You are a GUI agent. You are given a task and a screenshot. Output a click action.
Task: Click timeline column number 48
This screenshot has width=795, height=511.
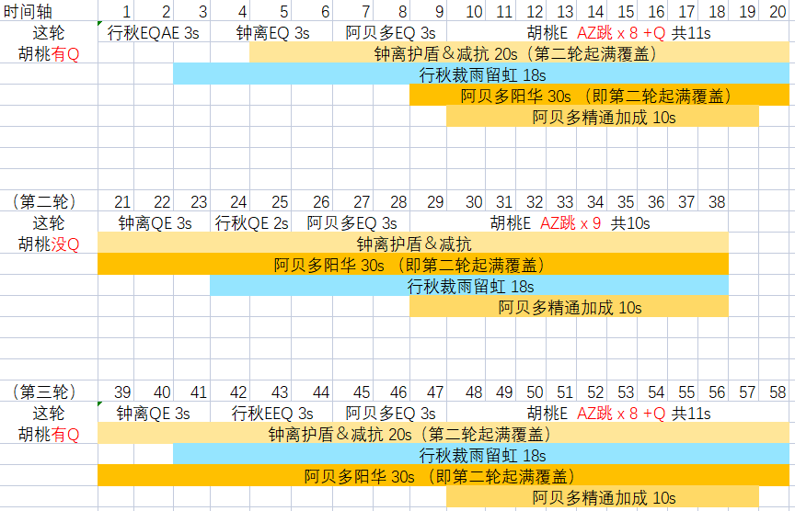click(466, 392)
